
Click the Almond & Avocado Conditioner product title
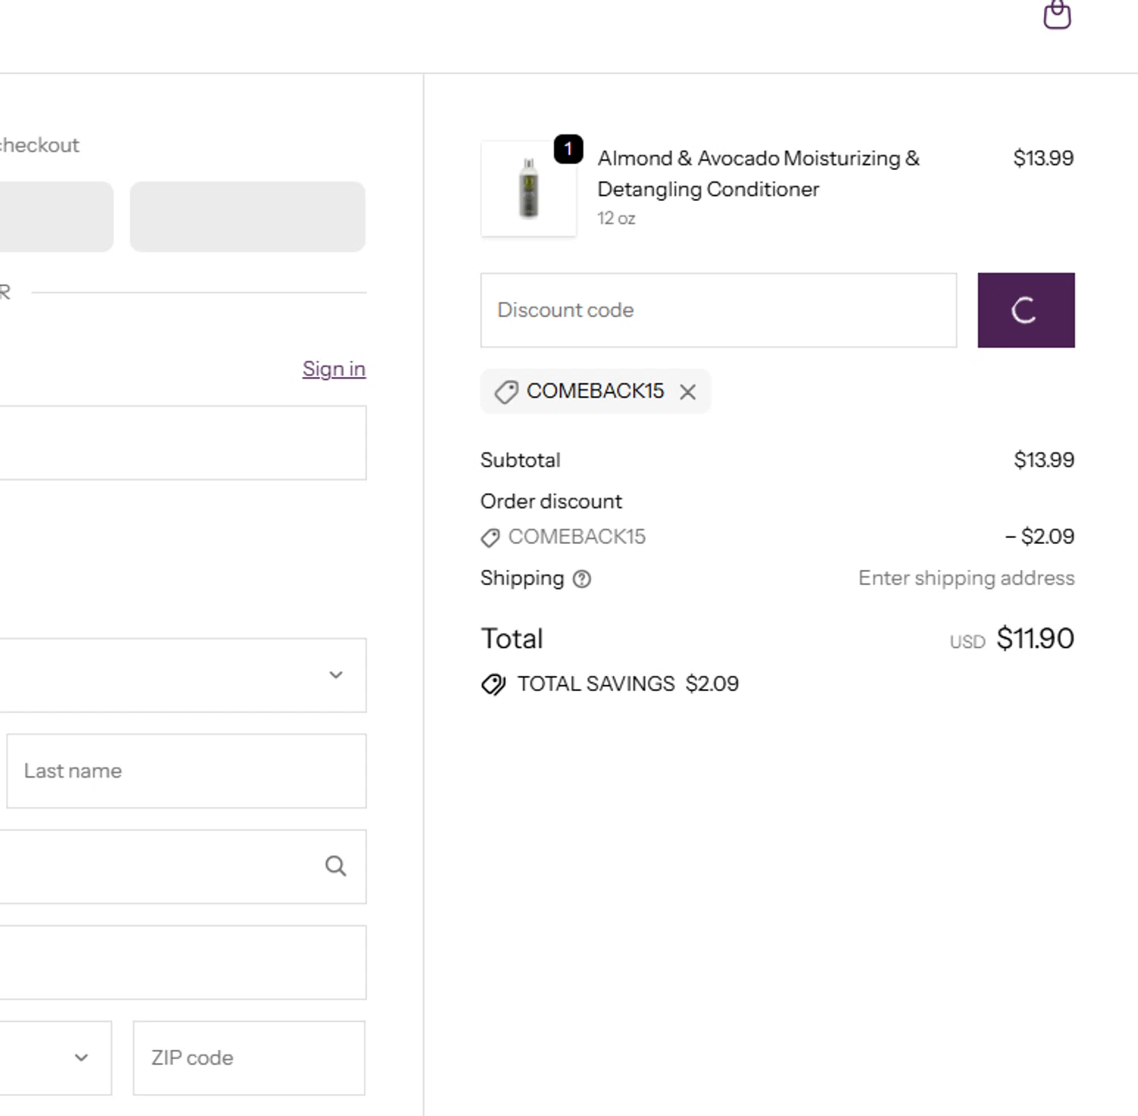tap(757, 173)
